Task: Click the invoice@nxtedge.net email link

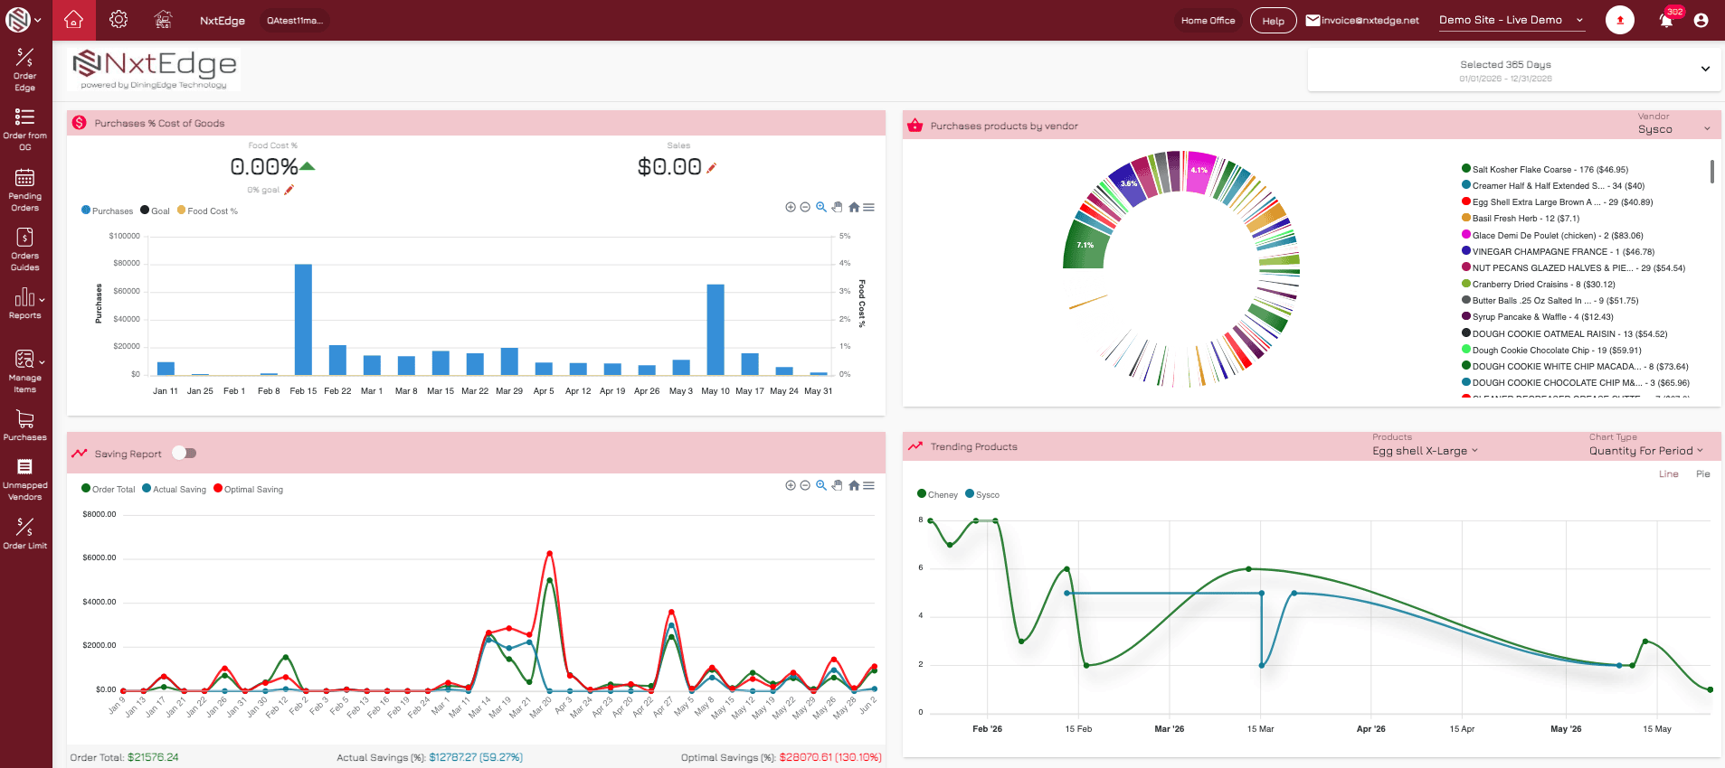Action: coord(1362,20)
